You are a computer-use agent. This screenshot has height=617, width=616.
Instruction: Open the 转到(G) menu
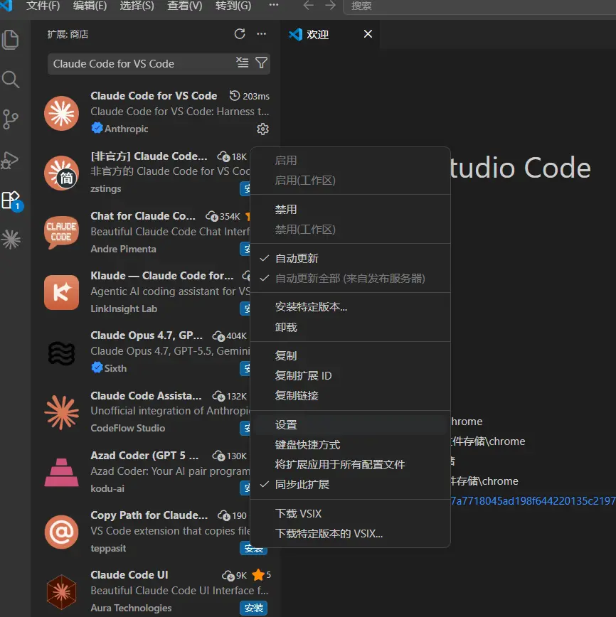[233, 6]
